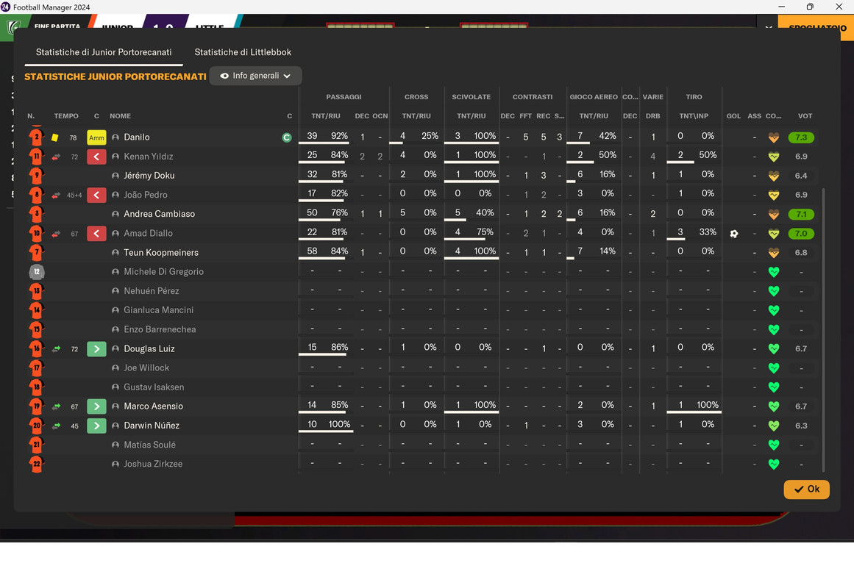Click Danilo's yellow card icon
Image resolution: width=854 pixels, height=588 pixels.
pyautogui.click(x=55, y=137)
